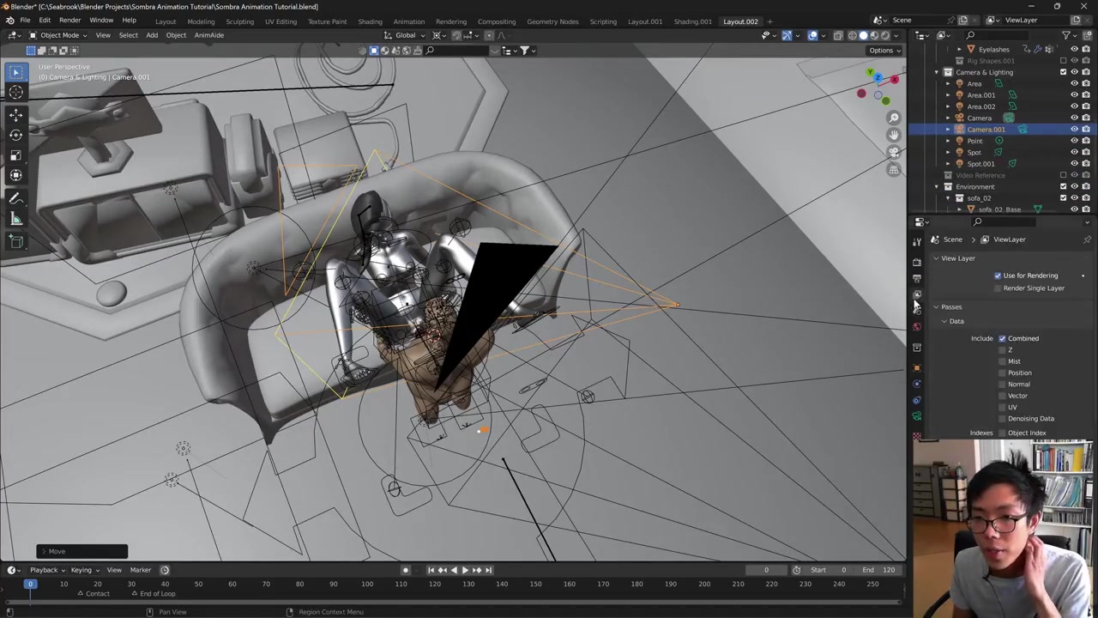Uncheck Use for Rendering

pyautogui.click(x=998, y=276)
